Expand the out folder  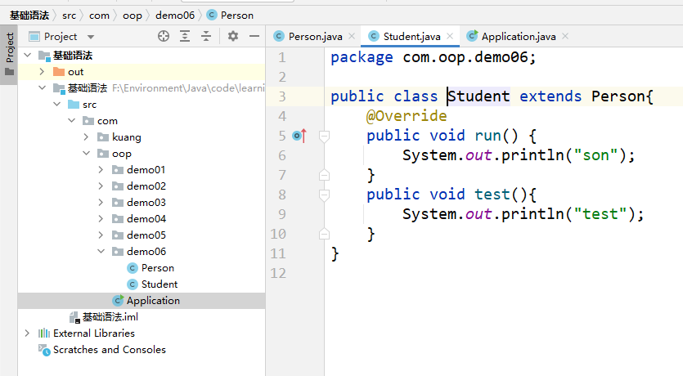coord(42,71)
